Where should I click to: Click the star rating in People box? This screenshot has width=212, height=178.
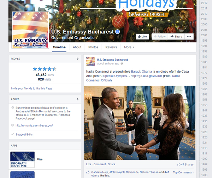click(45, 69)
